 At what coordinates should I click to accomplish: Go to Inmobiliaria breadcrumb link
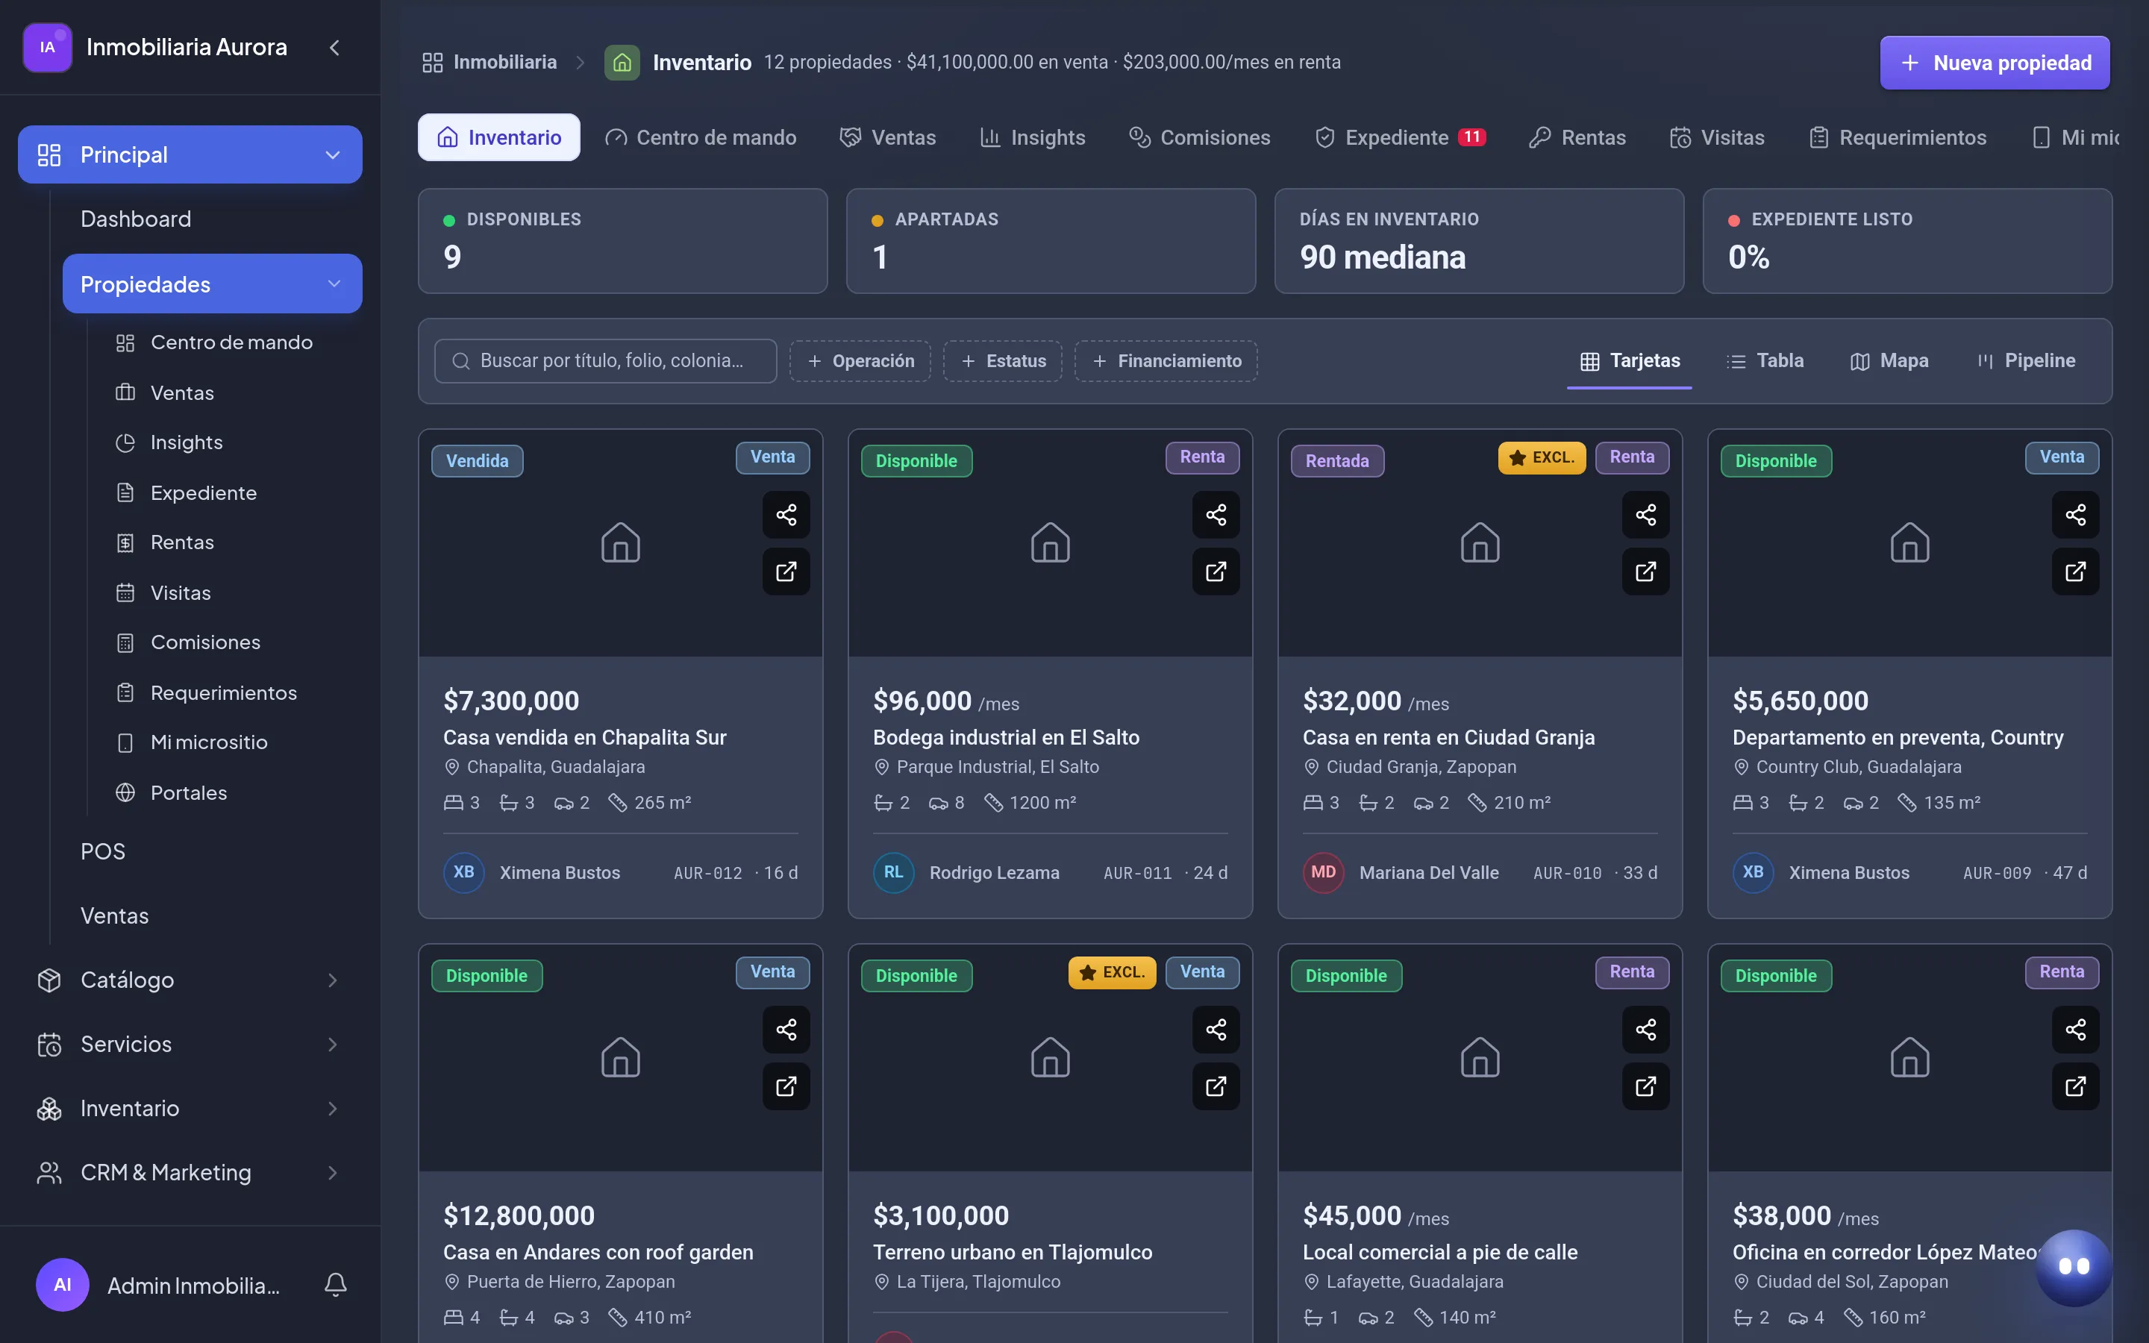tap(489, 62)
